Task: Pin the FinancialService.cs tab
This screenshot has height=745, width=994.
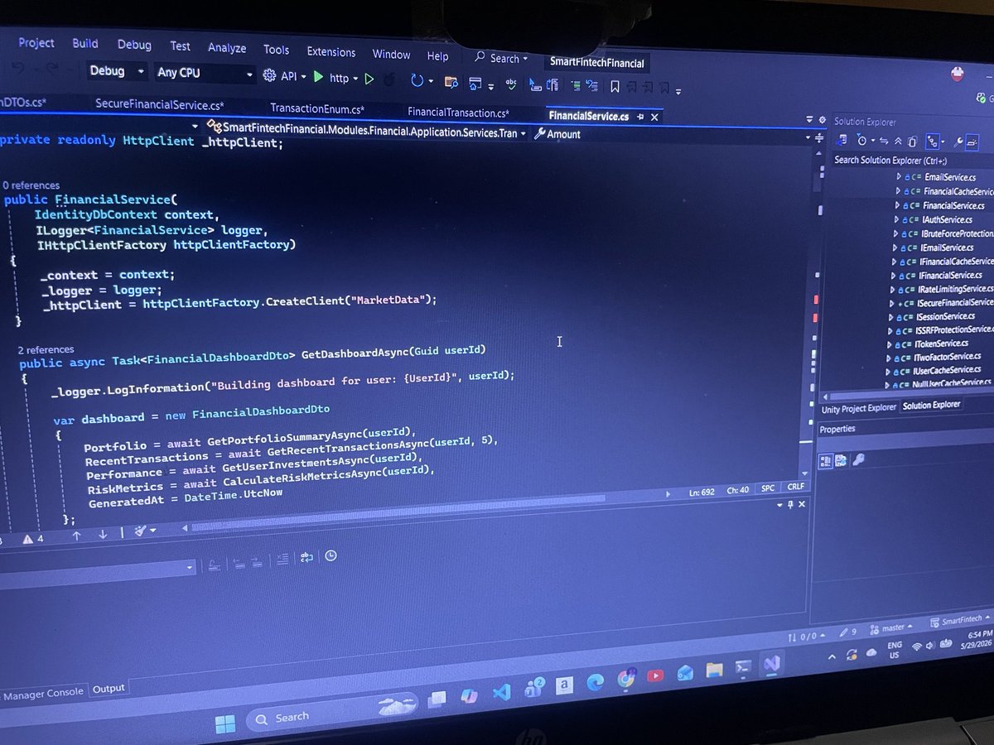Action: pyautogui.click(x=640, y=118)
